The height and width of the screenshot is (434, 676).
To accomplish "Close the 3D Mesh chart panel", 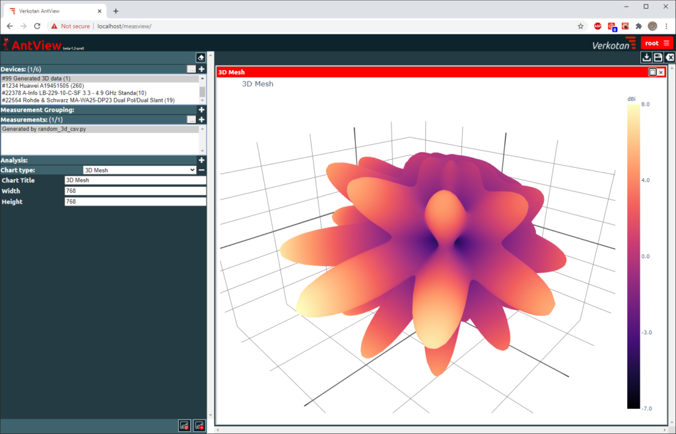I will 661,72.
